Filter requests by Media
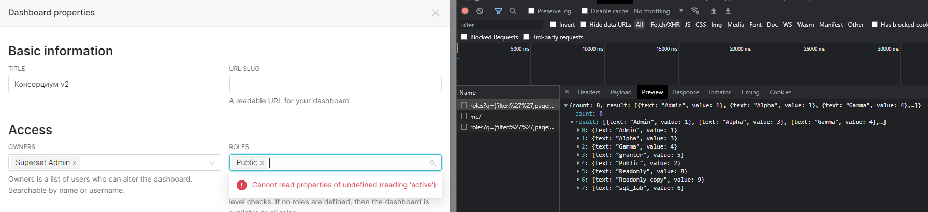The image size is (928, 212). click(735, 24)
